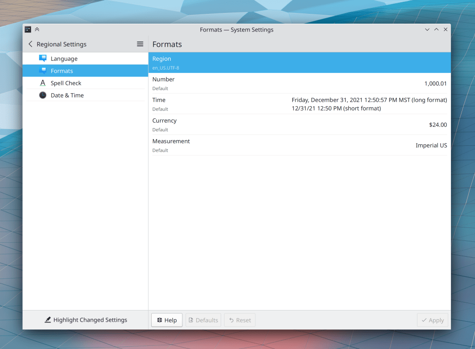
Task: Open the Region format row
Action: 299,63
